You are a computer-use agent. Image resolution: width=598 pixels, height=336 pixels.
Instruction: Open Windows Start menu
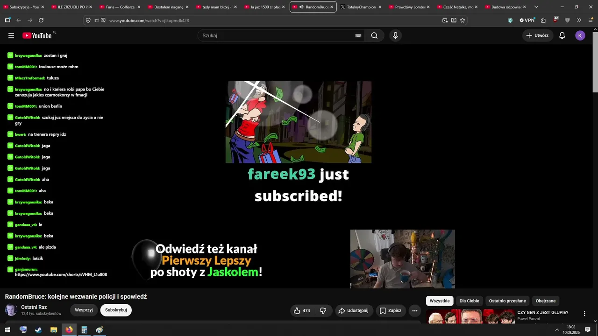click(x=8, y=330)
